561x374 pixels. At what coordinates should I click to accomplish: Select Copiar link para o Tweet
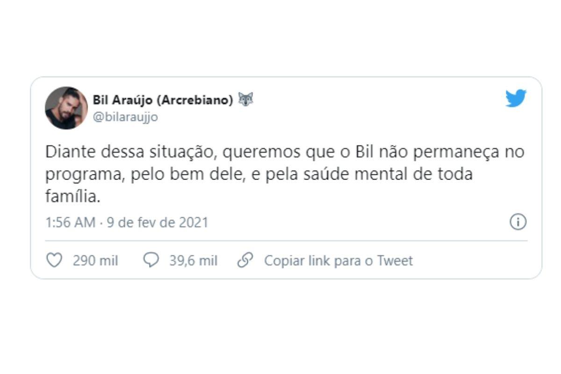click(x=338, y=261)
